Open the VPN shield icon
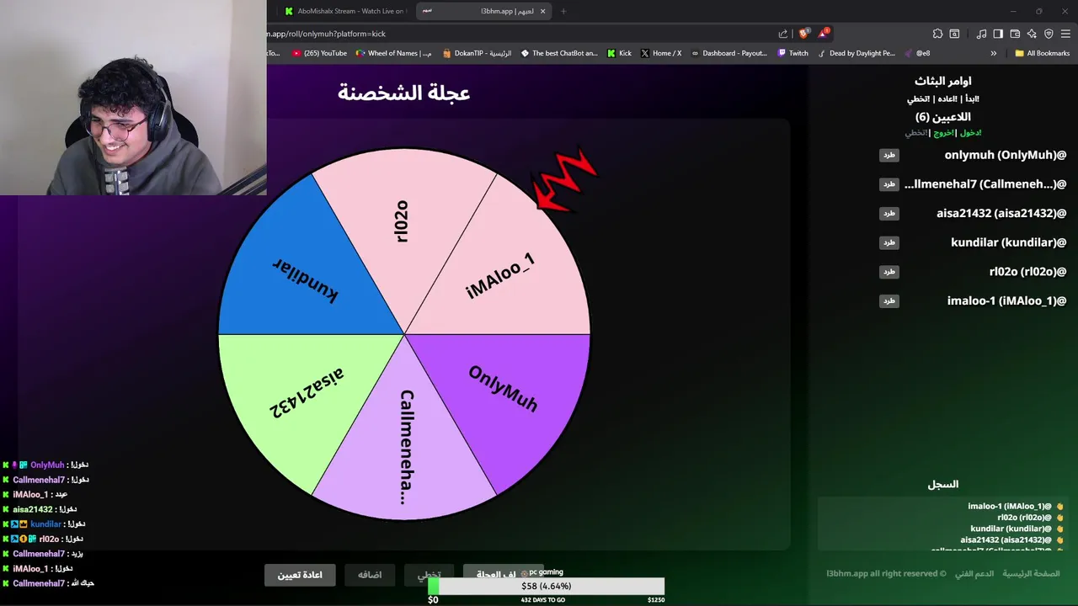 click(1049, 34)
